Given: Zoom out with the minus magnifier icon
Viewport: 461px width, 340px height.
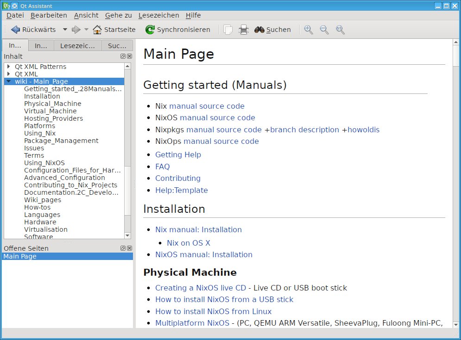Looking at the screenshot, I should click(x=324, y=30).
